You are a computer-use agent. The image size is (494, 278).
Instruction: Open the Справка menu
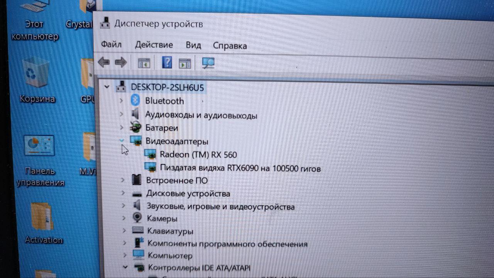click(230, 46)
